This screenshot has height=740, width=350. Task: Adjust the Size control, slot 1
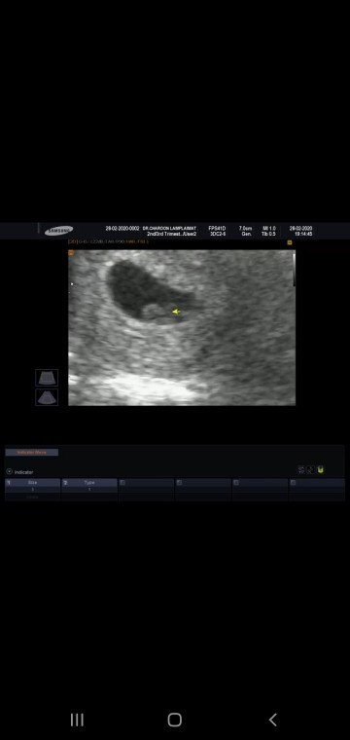(32, 490)
